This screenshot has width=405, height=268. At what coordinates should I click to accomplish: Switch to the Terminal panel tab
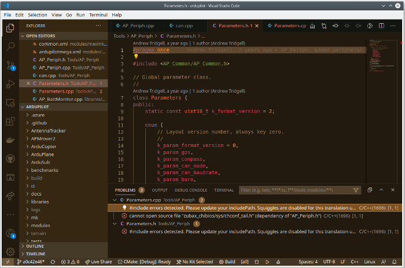tap(224, 190)
